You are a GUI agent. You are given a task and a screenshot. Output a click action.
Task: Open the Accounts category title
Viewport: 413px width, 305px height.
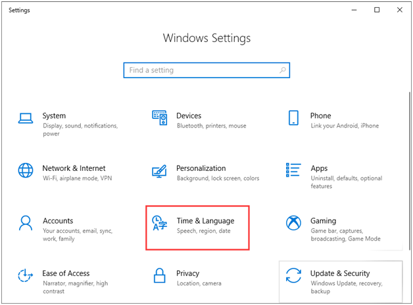click(58, 221)
